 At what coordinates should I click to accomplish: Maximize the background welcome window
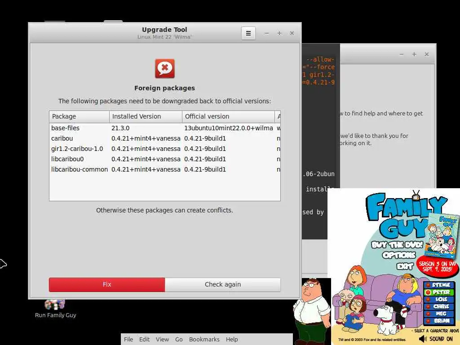[x=414, y=54]
